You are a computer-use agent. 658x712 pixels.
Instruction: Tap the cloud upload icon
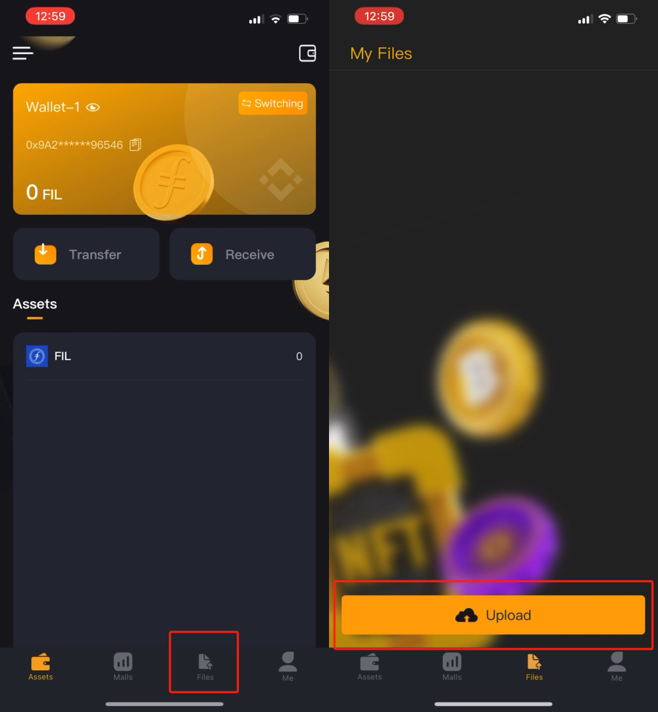[x=466, y=615]
